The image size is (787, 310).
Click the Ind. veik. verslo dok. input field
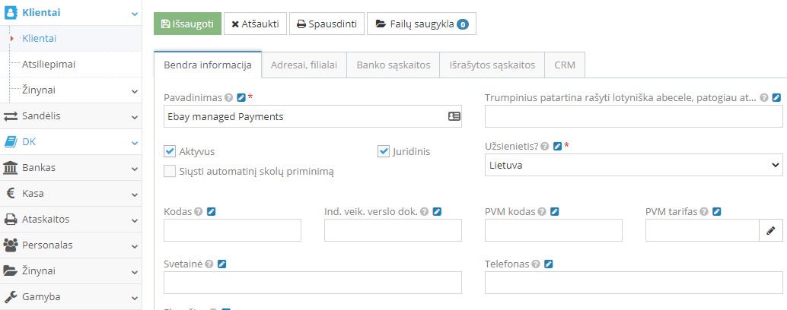coord(393,230)
